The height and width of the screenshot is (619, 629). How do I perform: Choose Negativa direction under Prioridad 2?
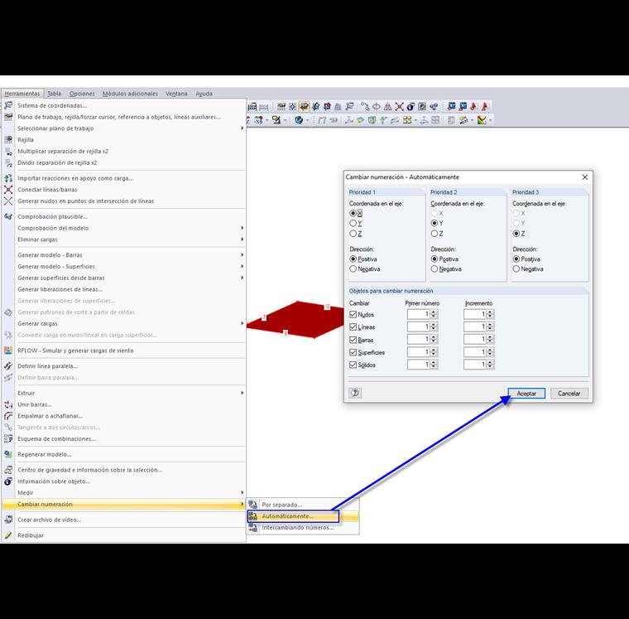tap(435, 269)
